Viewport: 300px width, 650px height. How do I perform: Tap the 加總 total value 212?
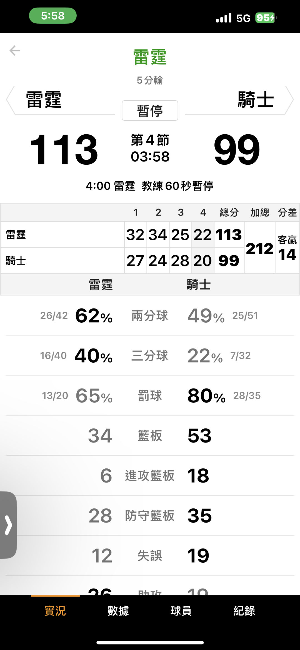coord(259,248)
